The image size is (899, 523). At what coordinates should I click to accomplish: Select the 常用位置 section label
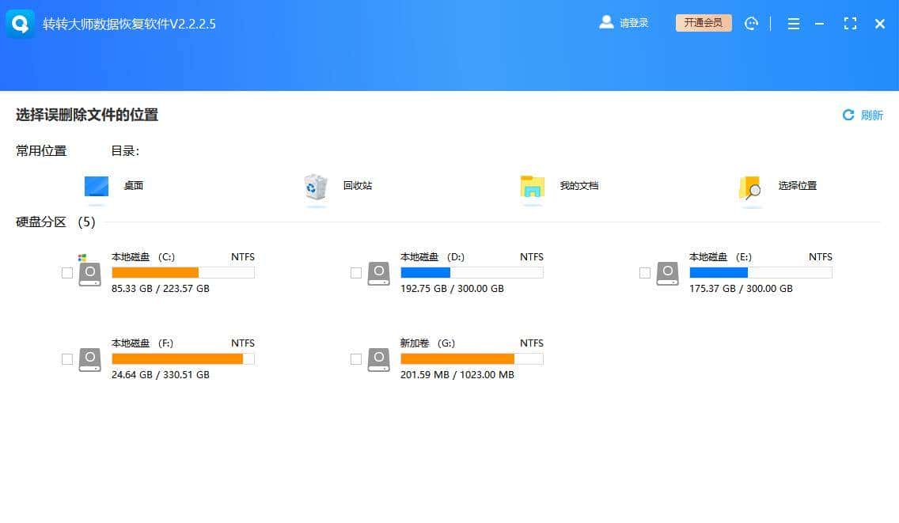pyautogui.click(x=40, y=150)
